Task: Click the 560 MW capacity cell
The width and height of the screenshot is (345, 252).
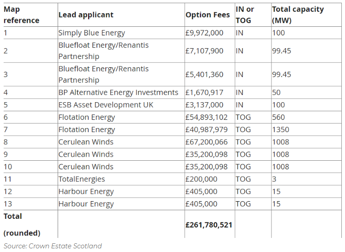Action: coord(278,117)
